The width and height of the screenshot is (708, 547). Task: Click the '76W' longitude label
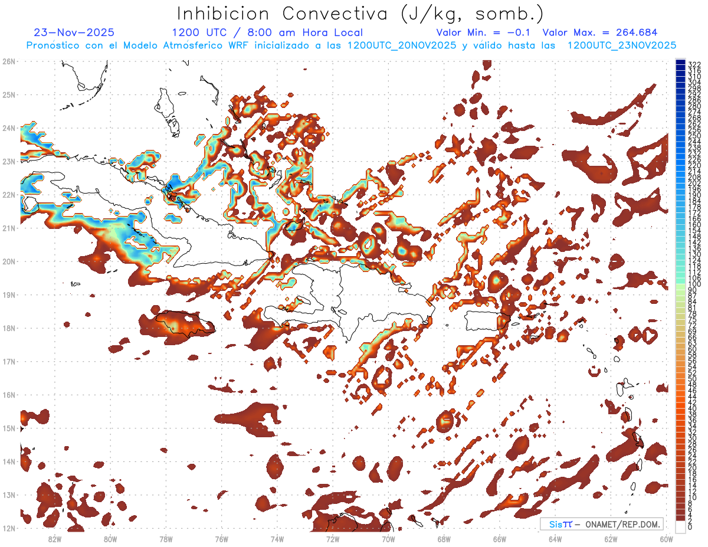[x=221, y=539]
